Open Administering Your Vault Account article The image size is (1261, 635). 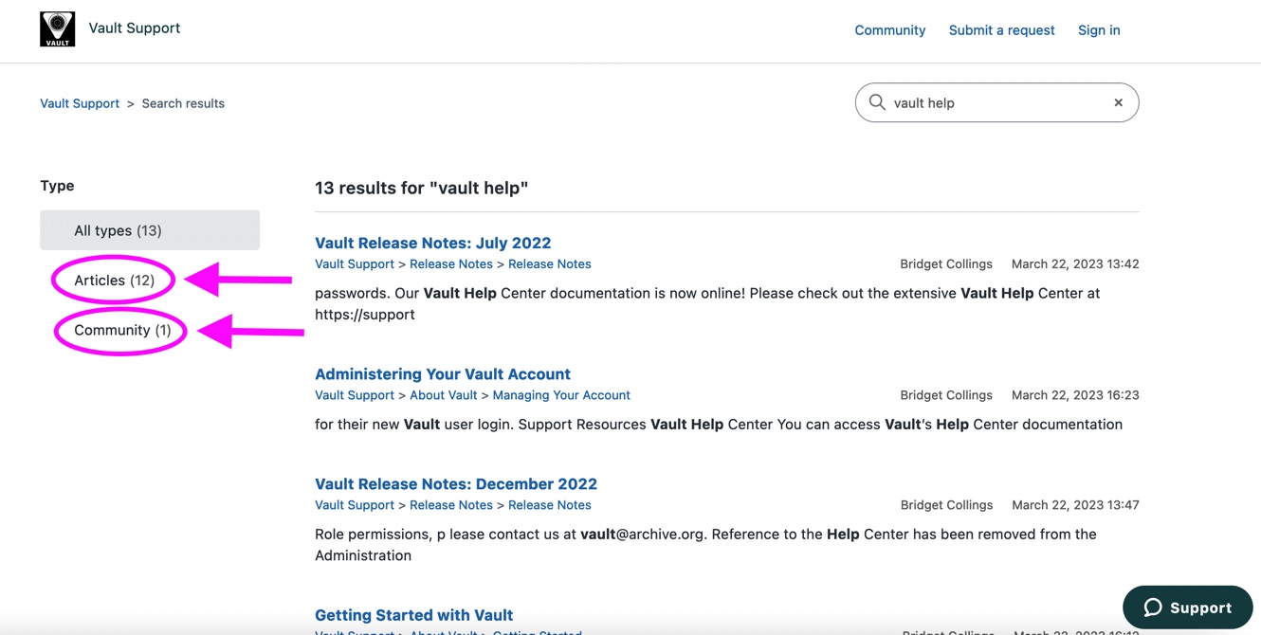442,374
